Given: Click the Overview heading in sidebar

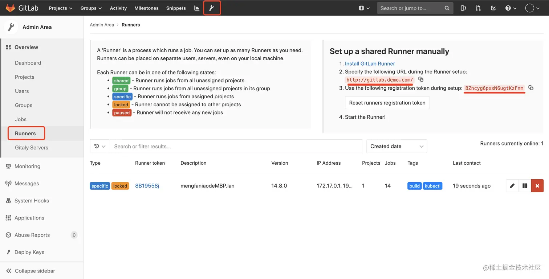Looking at the screenshot, I should [x=26, y=47].
